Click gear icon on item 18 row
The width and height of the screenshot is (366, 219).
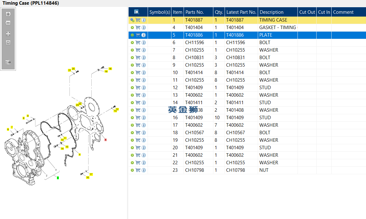click(132, 133)
